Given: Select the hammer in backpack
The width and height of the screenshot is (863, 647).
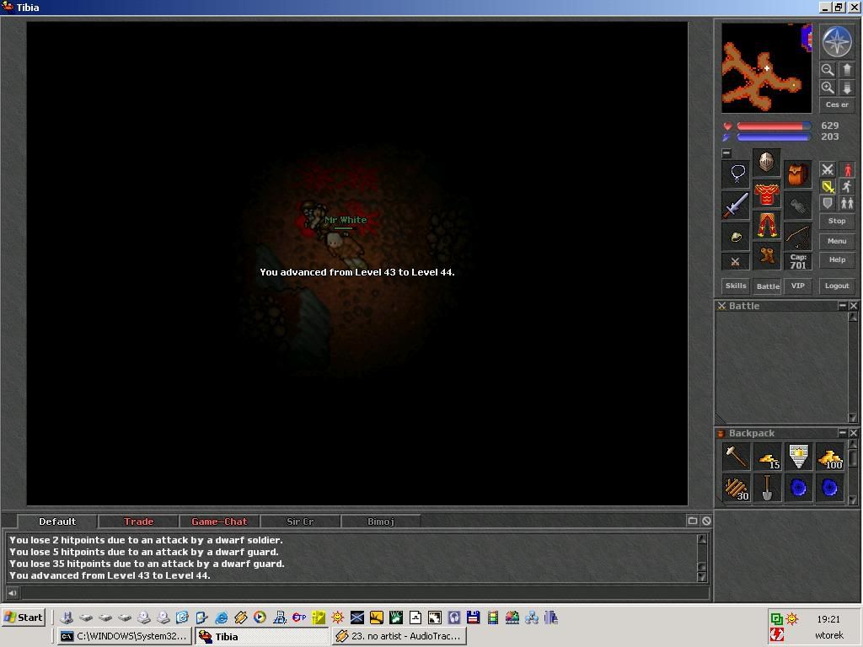Looking at the screenshot, I should (736, 457).
